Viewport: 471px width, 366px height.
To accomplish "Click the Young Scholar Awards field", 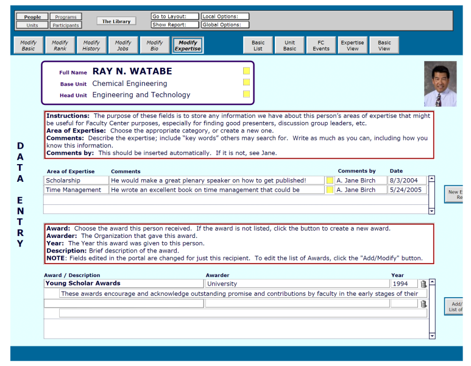I will (124, 283).
